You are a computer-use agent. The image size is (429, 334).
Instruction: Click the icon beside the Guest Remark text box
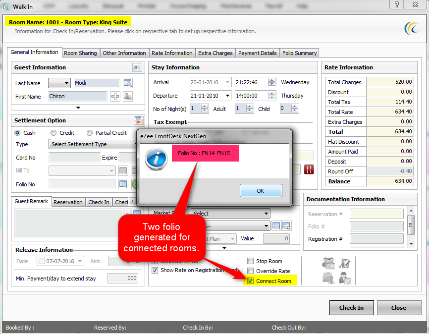(x=137, y=213)
